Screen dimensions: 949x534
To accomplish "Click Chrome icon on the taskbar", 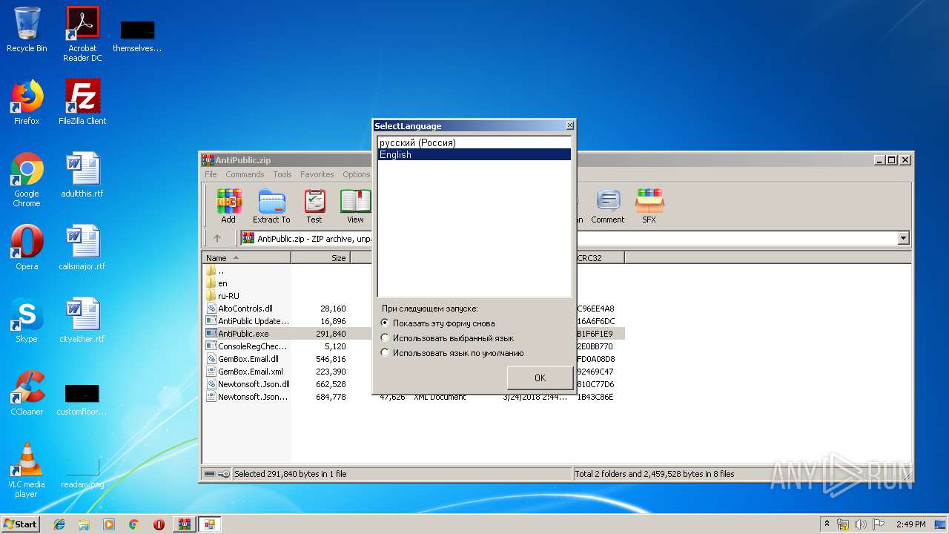I will (x=133, y=524).
